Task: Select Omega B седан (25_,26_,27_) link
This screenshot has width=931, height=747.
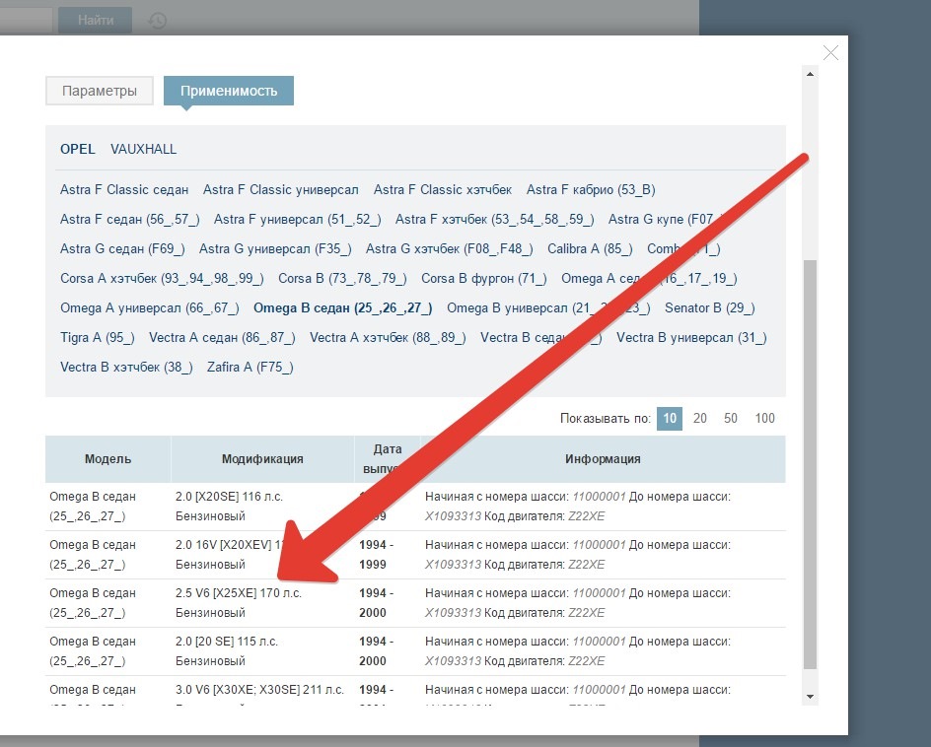Action: coord(343,307)
